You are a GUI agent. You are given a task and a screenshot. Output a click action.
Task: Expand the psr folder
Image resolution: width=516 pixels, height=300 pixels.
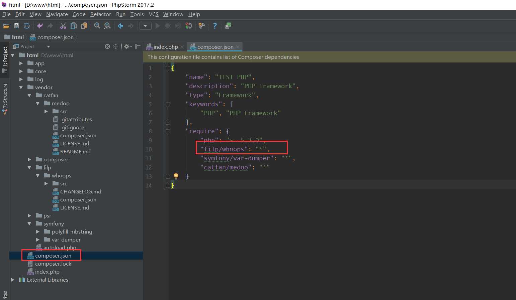[29, 215]
